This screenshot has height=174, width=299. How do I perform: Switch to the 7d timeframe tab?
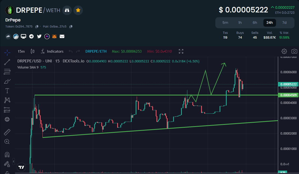tap(284, 23)
